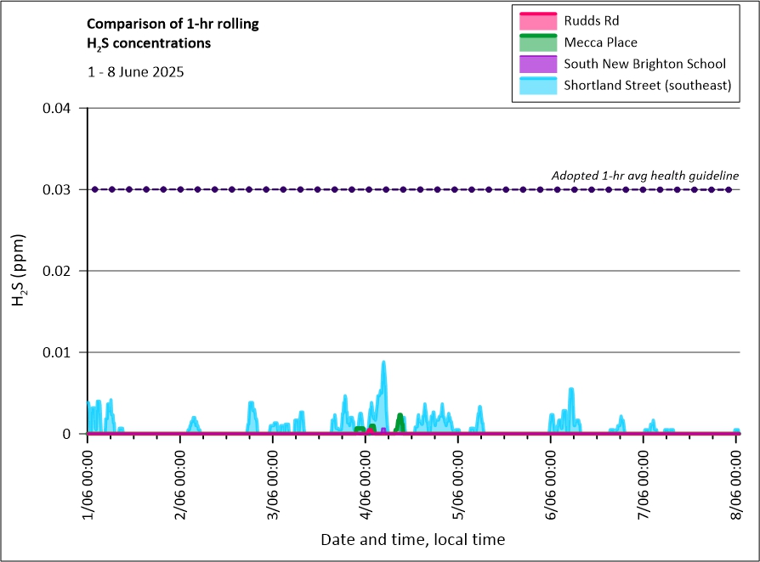The width and height of the screenshot is (760, 562).
Task: Click the tallest Shortland Street peak after 4/06
Action: point(383,364)
